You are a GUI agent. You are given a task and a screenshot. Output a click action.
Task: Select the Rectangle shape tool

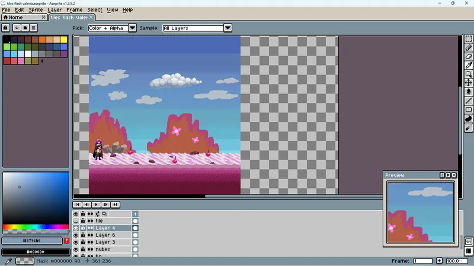click(469, 110)
